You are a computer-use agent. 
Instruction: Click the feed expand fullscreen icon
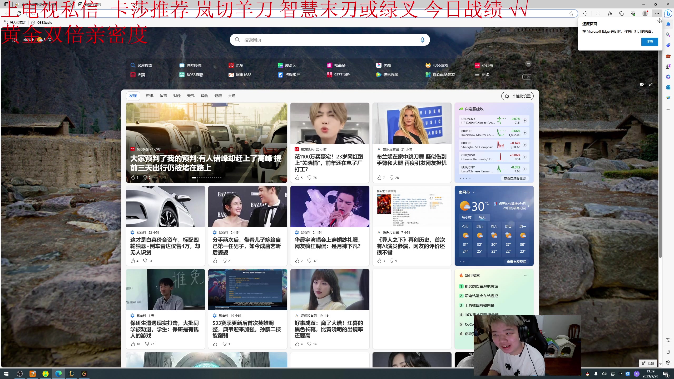coord(651,84)
